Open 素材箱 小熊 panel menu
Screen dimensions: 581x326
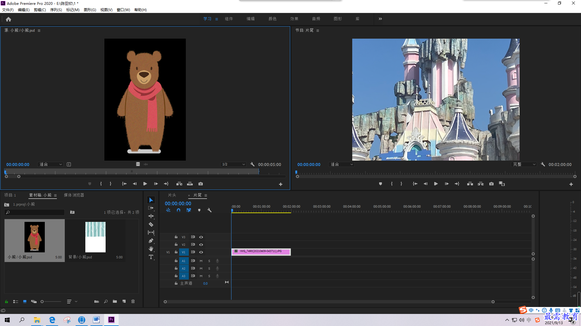coord(55,195)
